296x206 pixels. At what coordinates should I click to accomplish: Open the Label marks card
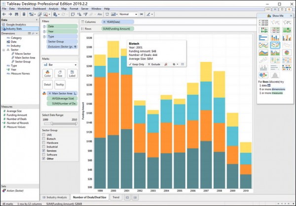[72, 74]
